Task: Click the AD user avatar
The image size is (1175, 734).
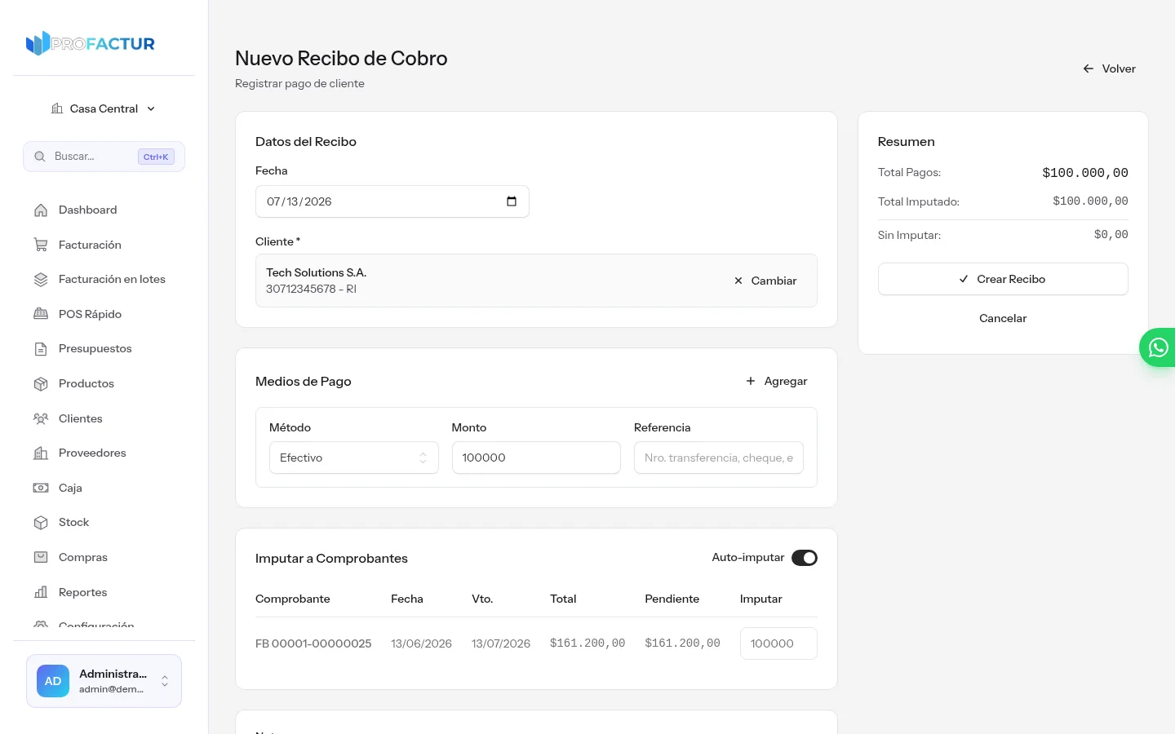Action: click(x=53, y=681)
